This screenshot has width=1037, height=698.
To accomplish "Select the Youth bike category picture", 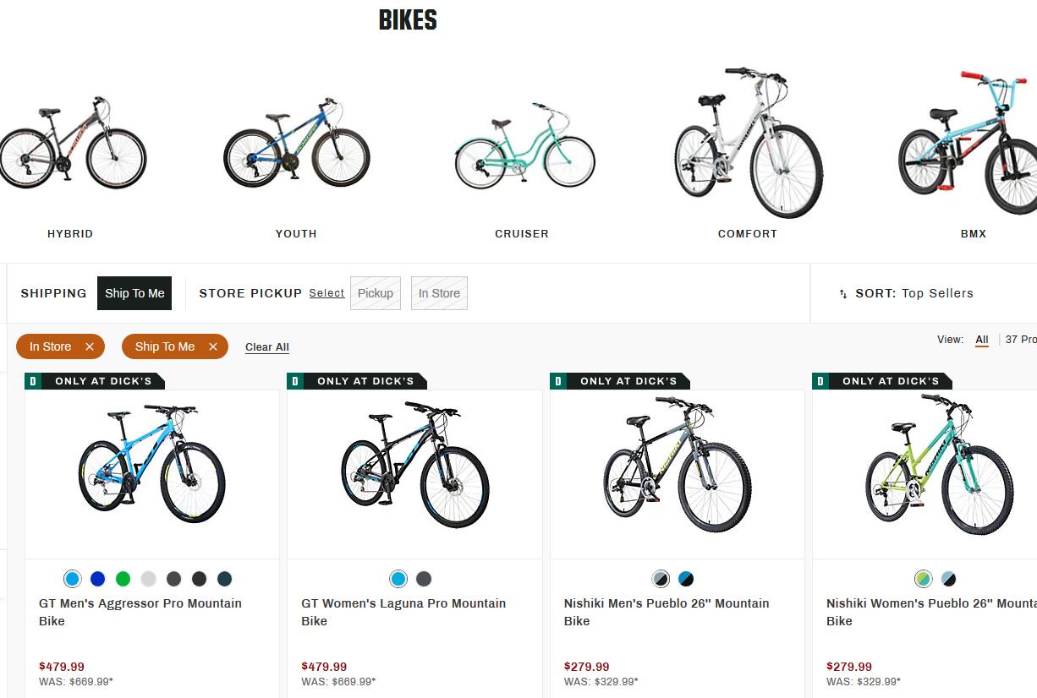I will [x=296, y=144].
